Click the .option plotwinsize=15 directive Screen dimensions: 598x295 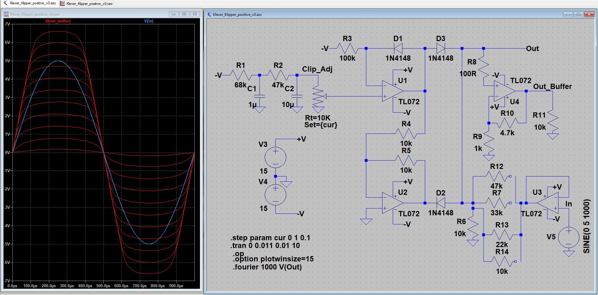tap(273, 259)
